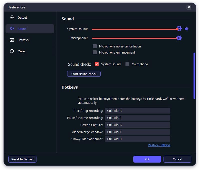This screenshot has width=200, height=171.
Task: Switch to the More tab
Action: point(21,51)
